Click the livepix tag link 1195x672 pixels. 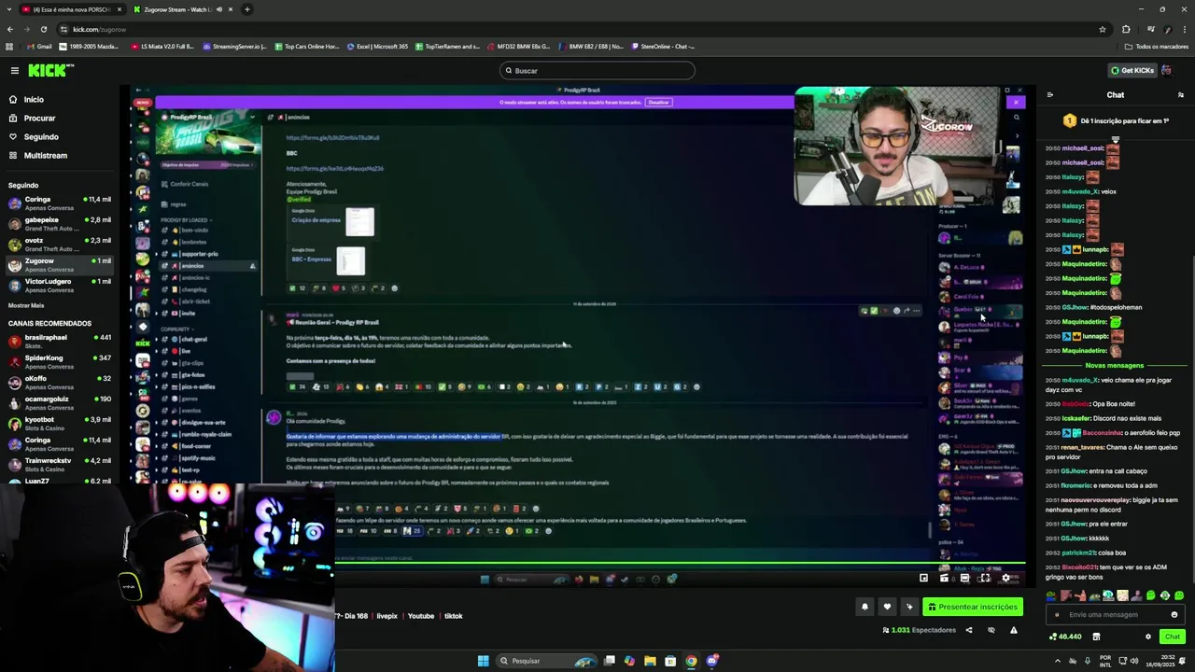[387, 616]
